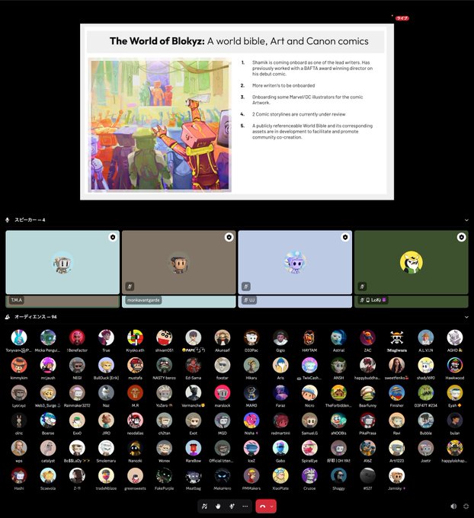
Task: Open ZAC audience avatar
Action: pyautogui.click(x=367, y=337)
